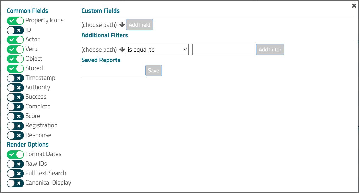Toggle off the Verb field
The image size is (359, 193).
pyautogui.click(x=15, y=49)
